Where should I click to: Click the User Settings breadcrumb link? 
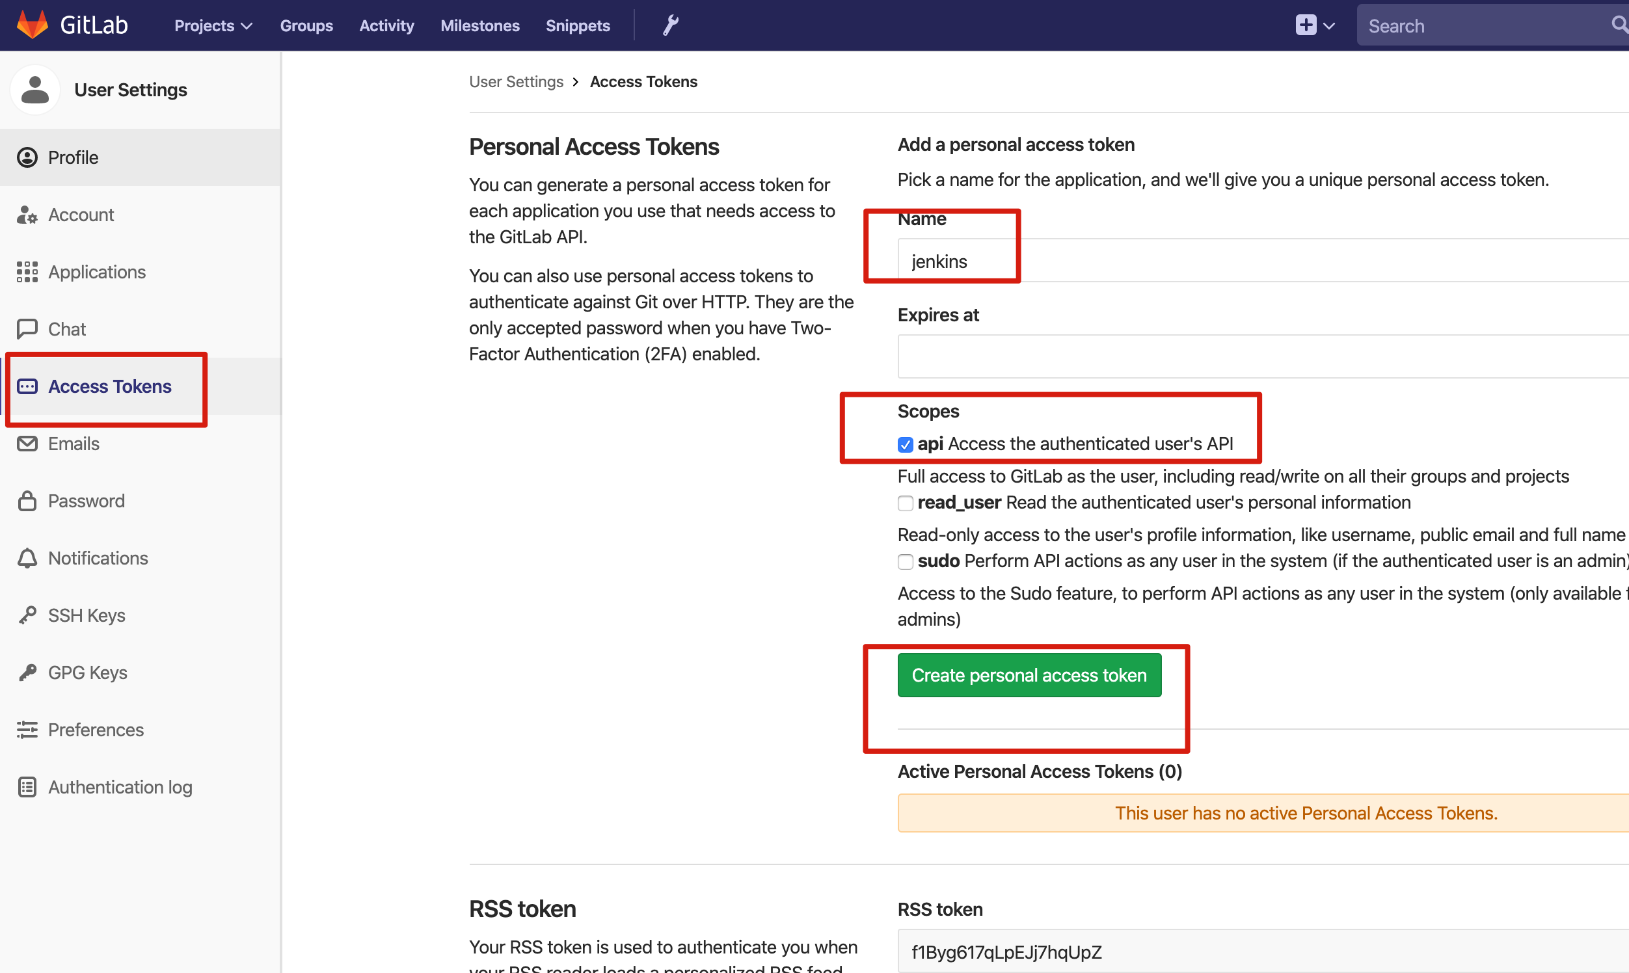coord(516,82)
